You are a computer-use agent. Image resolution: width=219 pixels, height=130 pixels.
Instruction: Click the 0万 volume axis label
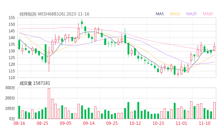12,119
